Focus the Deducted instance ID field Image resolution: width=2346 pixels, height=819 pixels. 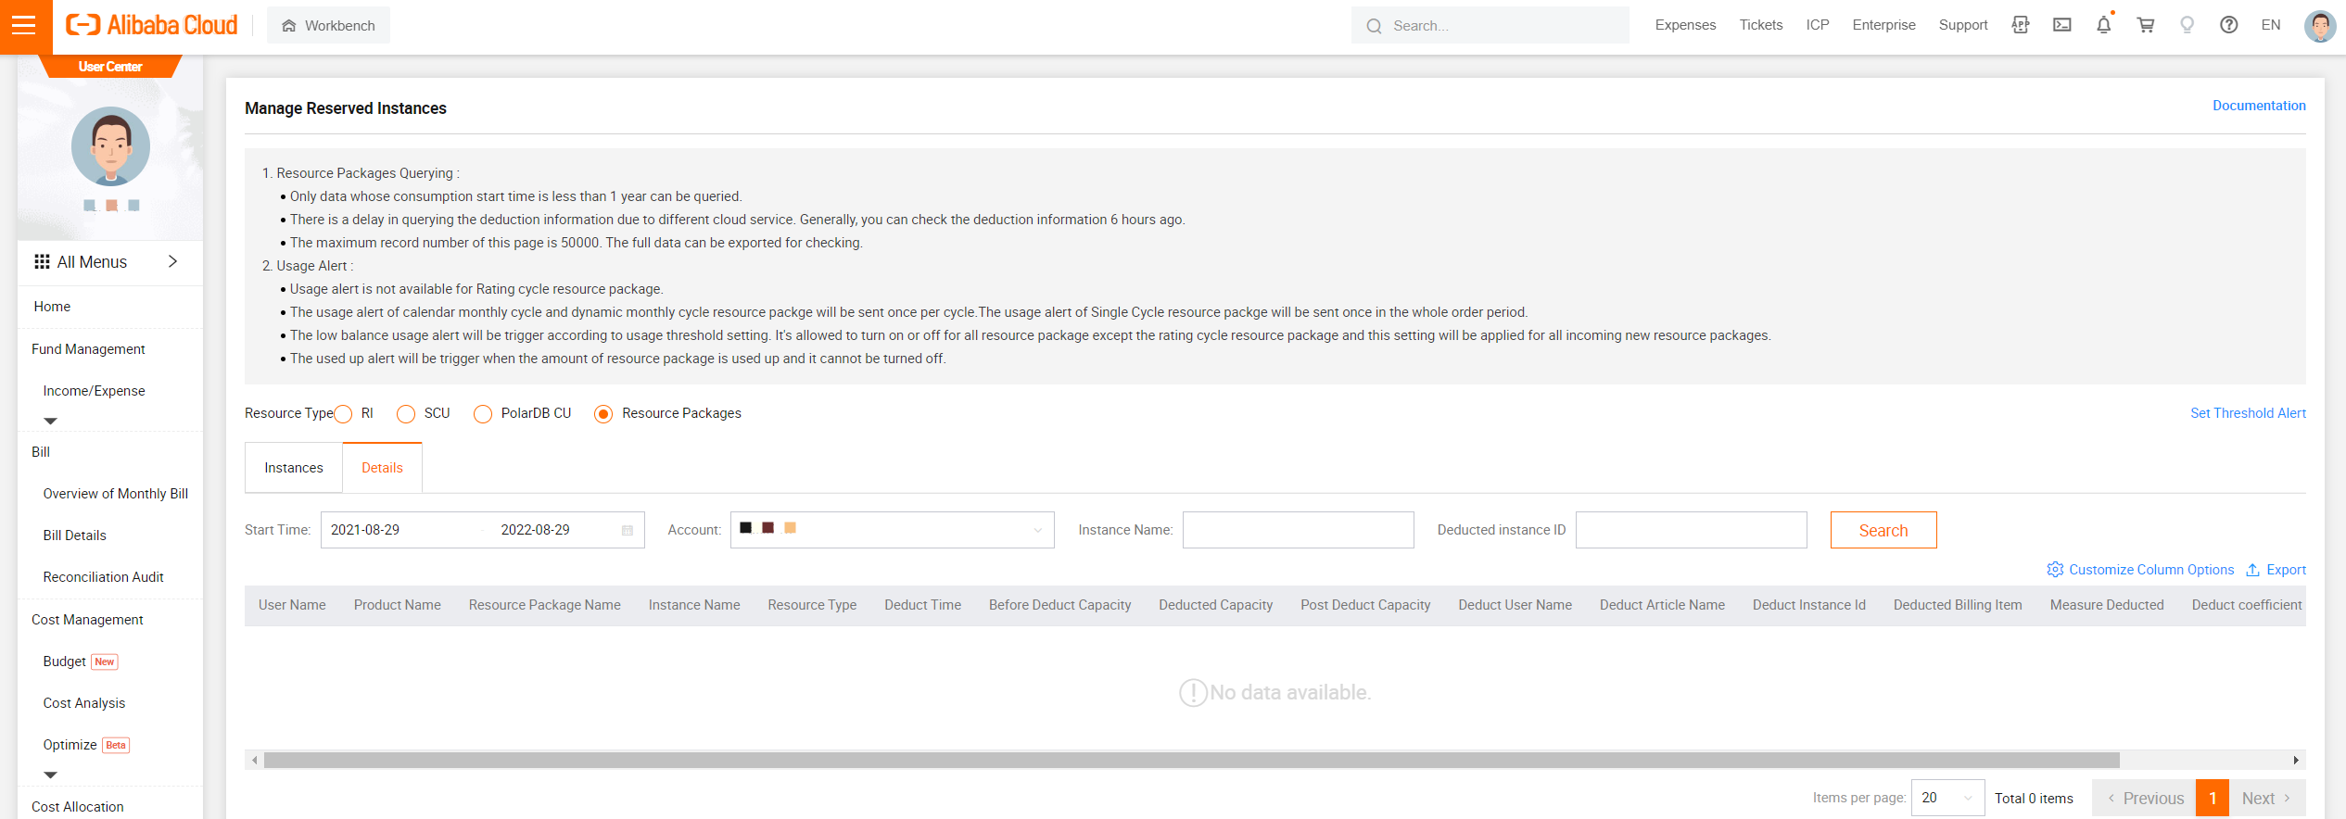(x=1691, y=530)
